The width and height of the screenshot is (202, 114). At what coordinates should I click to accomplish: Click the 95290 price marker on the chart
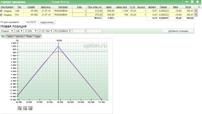59,41
